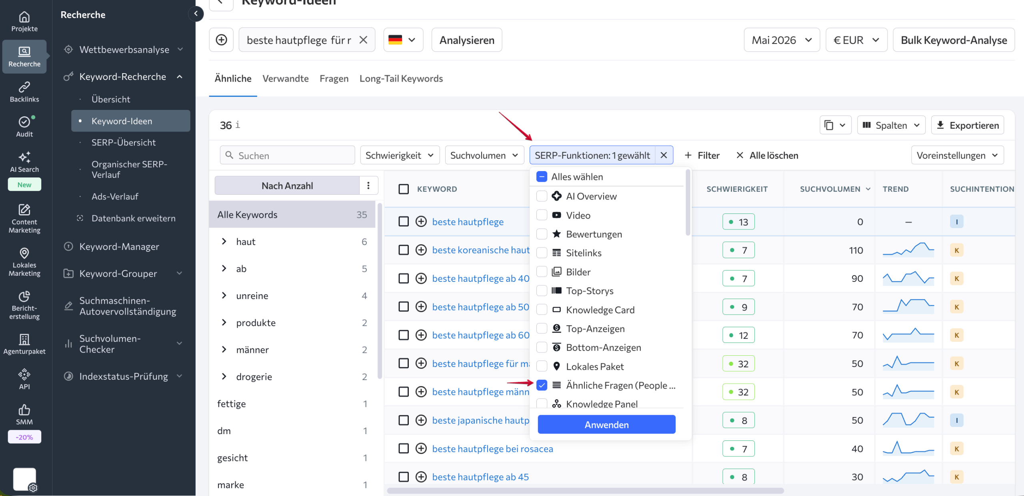Add 'beste hautpflege ab 40' via plus icon
Viewport: 1024px width, 496px height.
click(421, 278)
